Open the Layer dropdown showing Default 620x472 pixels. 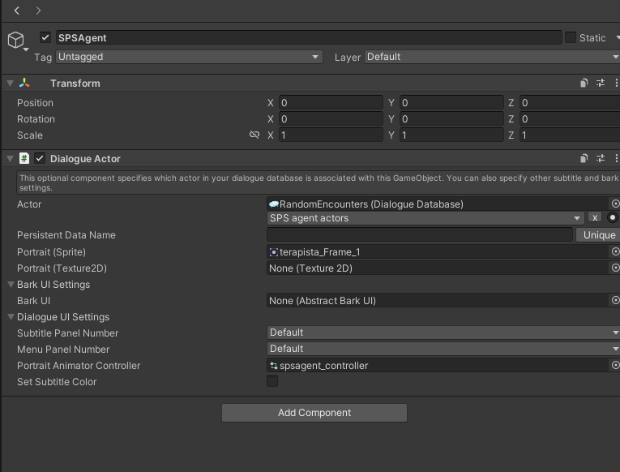(492, 57)
